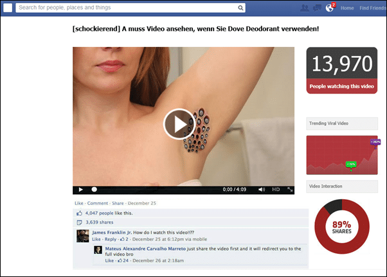Click the thumbs-up icon beside 4,047 people

click(79, 213)
